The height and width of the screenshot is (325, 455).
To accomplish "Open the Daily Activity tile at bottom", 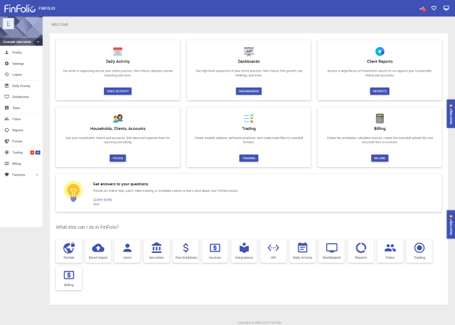I will 302,251.
